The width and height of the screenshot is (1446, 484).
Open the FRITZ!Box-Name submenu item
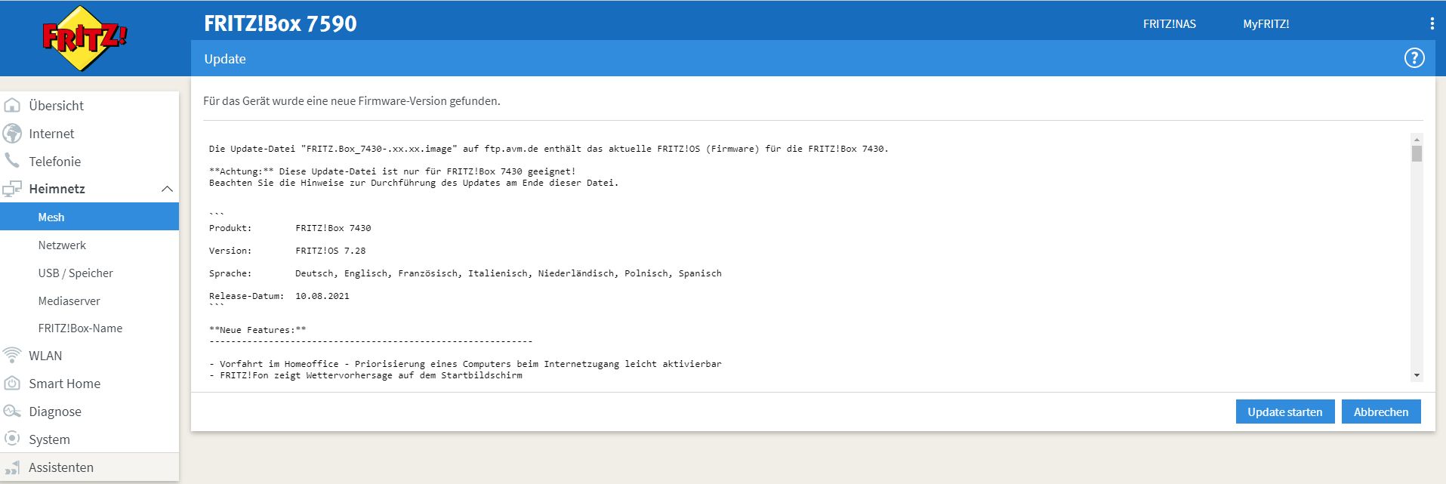[80, 328]
